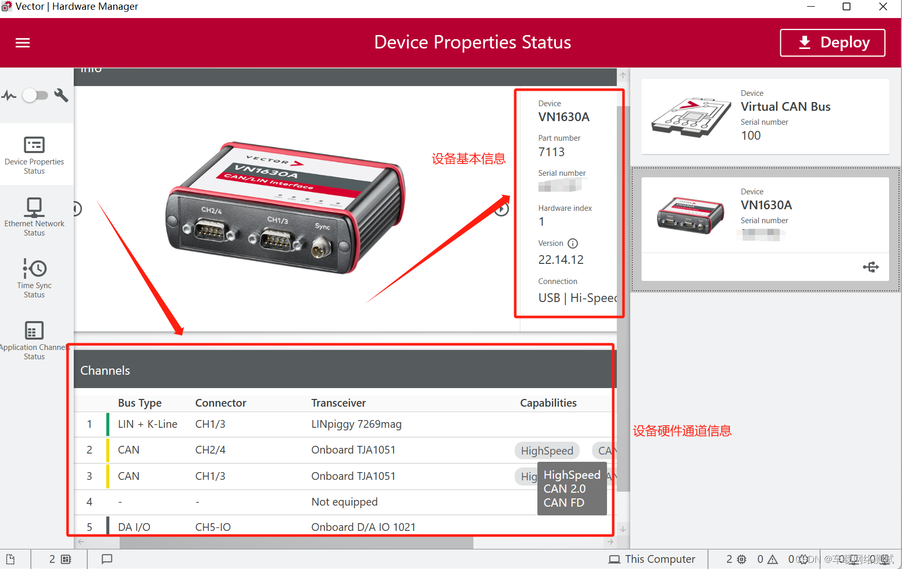Select the VN1630A device card
The width and height of the screenshot is (902, 569).
click(x=765, y=229)
